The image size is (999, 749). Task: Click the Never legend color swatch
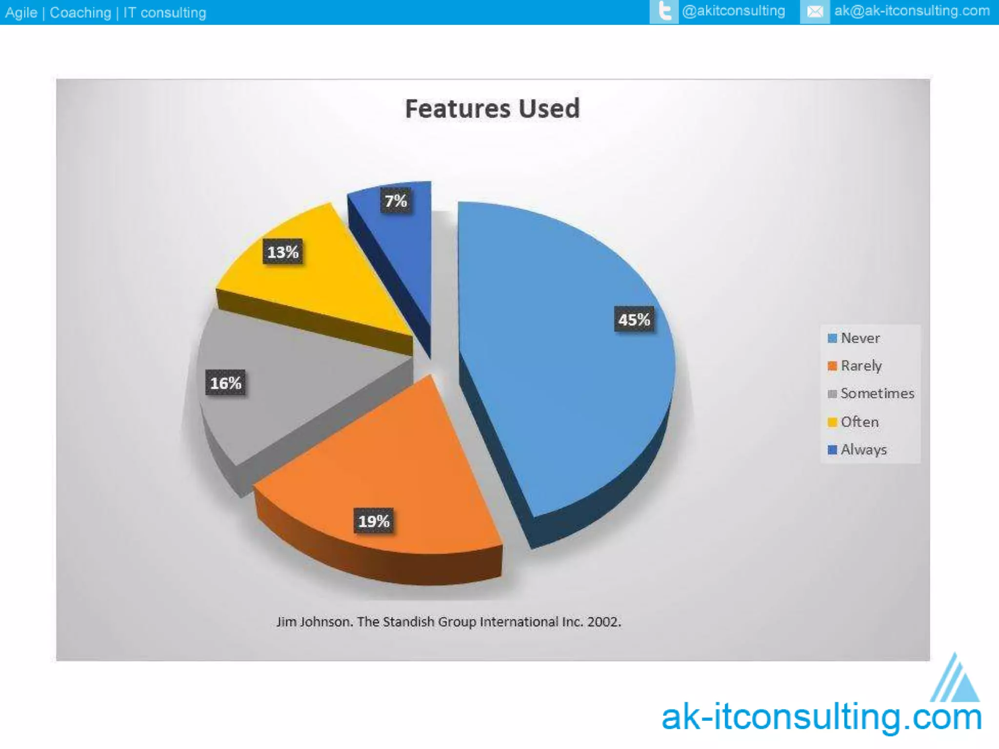click(832, 338)
